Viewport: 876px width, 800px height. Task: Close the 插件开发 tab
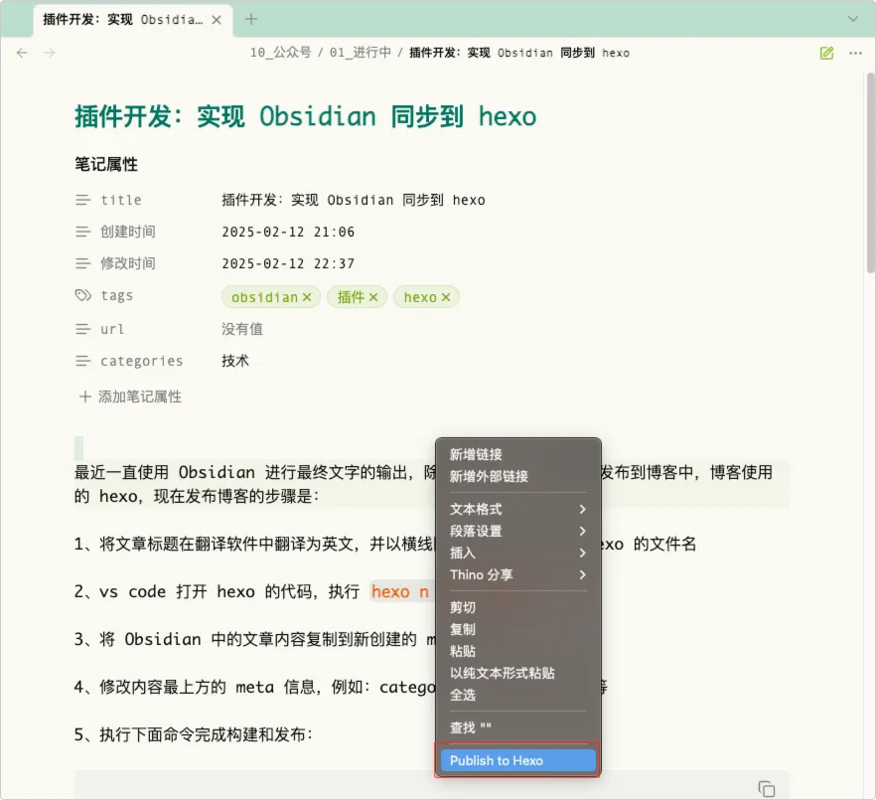click(217, 20)
